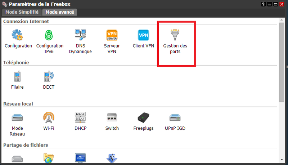Click the Réseau local section heading

pyautogui.click(x=18, y=104)
